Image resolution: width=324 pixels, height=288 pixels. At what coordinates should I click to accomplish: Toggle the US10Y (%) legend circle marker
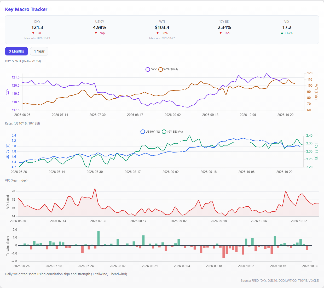click(143, 132)
